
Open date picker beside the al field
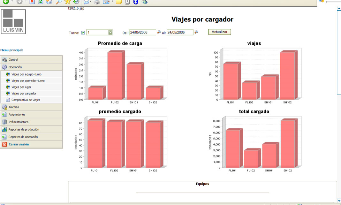coord(197,32)
